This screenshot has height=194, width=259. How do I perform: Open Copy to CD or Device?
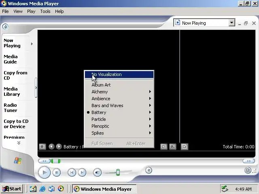[16, 124]
